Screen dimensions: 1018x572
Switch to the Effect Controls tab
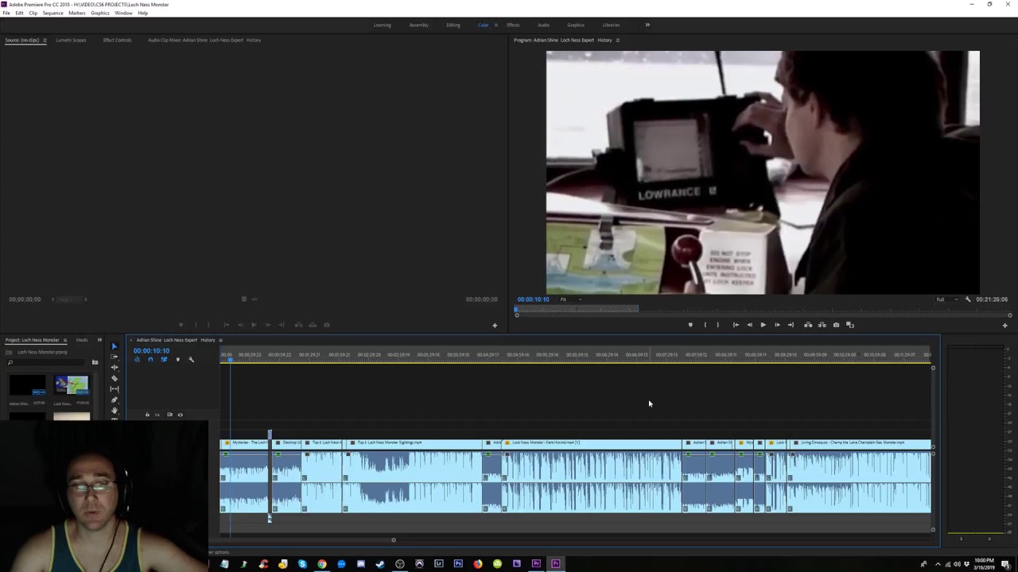point(118,40)
